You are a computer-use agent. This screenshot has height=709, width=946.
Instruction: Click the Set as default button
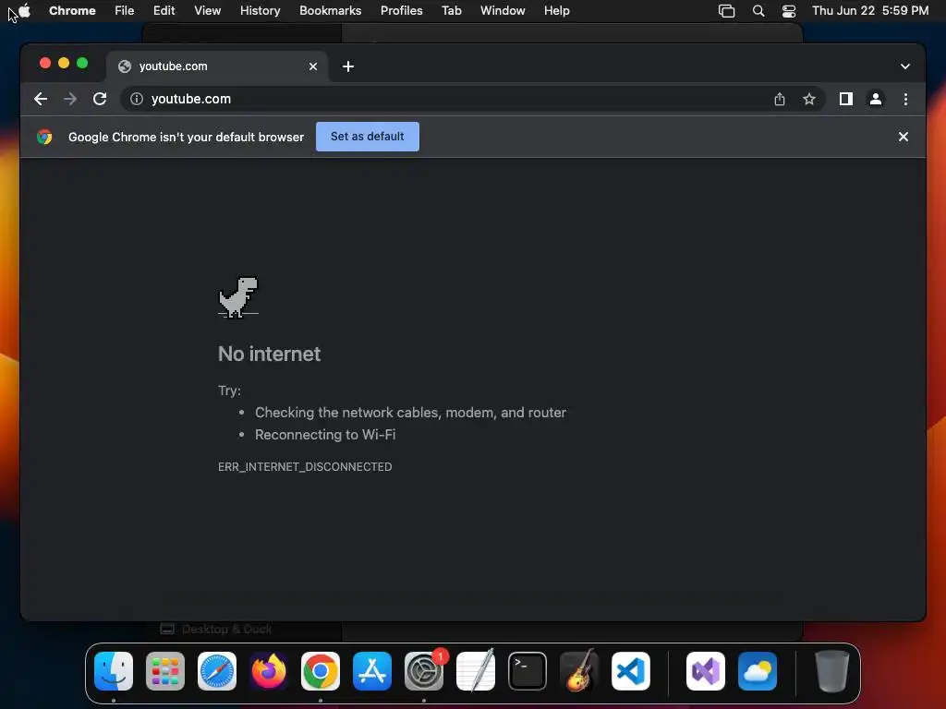coord(368,137)
